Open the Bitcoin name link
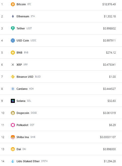The width and height of the screenshot is (122, 166). pyautogui.click(x=21, y=4)
